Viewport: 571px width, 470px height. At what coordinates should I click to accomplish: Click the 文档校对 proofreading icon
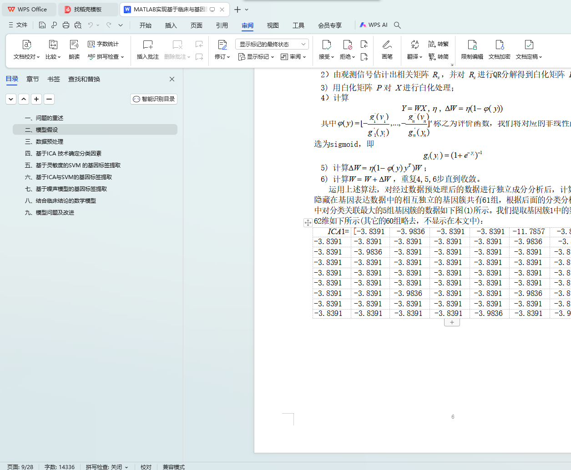pyautogui.click(x=26, y=45)
